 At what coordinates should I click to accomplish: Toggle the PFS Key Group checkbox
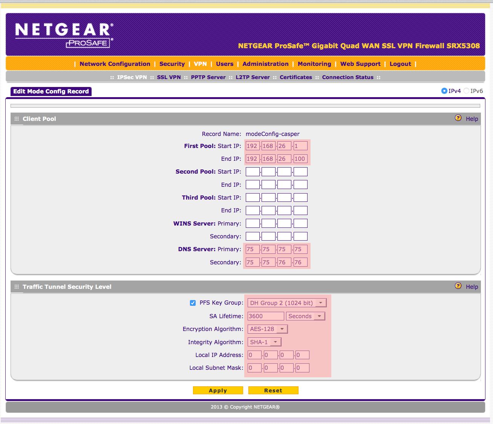click(193, 303)
